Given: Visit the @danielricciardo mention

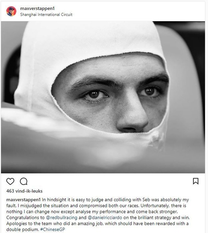Looking at the screenshot, I should 105,217.
